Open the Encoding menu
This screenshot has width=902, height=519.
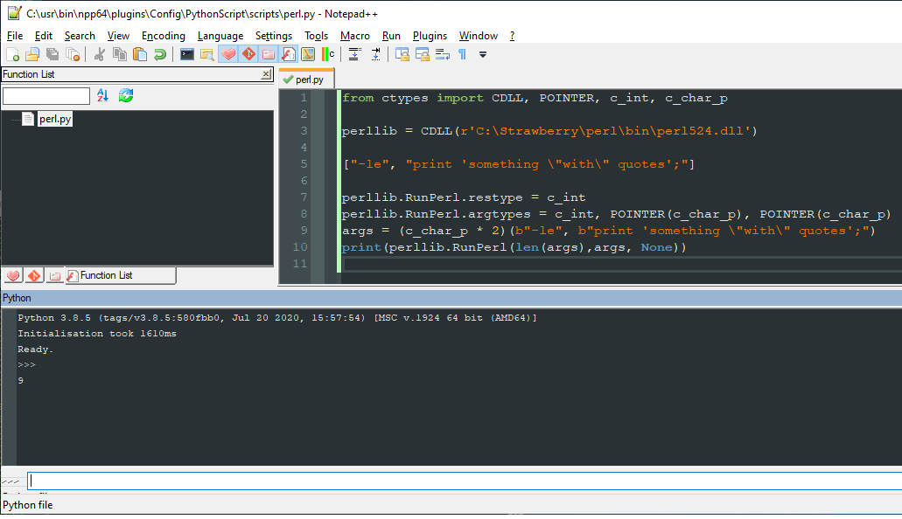coord(164,36)
